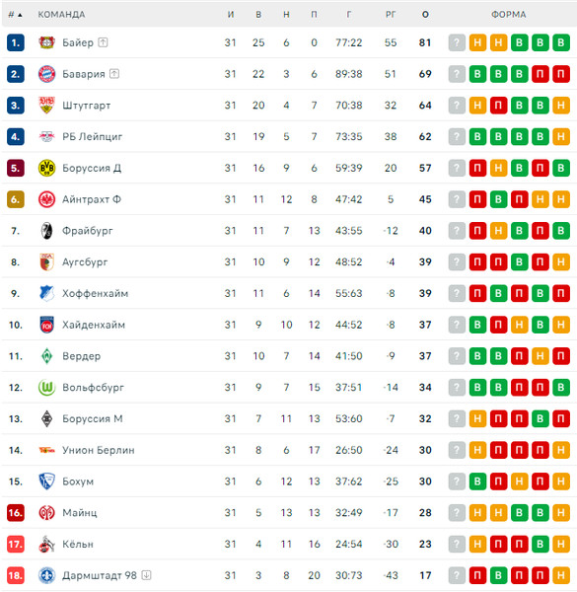
Task: Click Bayer's grey upcoming match question badge
Action: pyautogui.click(x=457, y=42)
